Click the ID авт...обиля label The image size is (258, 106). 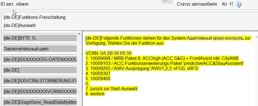pos(15,4)
